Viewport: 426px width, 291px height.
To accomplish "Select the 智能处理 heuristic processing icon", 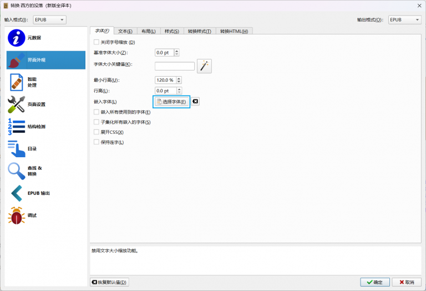I will coord(17,82).
